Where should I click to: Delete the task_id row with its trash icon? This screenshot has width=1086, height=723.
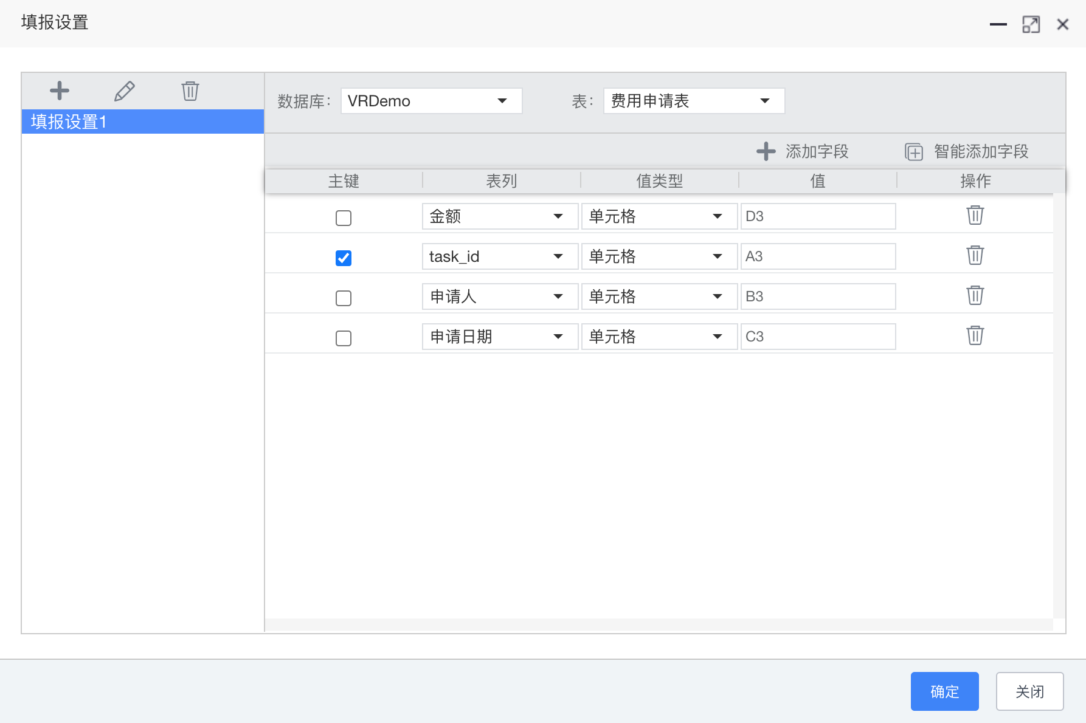point(975,255)
